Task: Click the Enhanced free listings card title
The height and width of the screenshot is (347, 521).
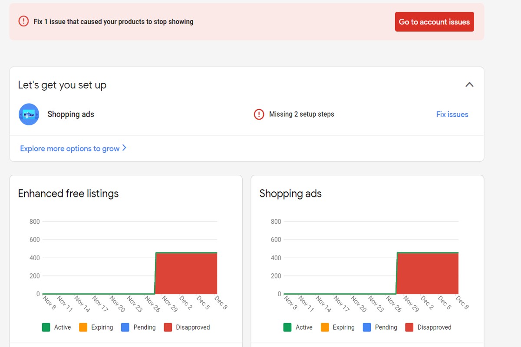Action: (x=68, y=193)
